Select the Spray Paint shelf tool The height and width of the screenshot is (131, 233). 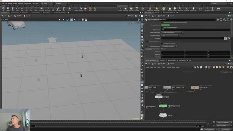(x=58, y=9)
